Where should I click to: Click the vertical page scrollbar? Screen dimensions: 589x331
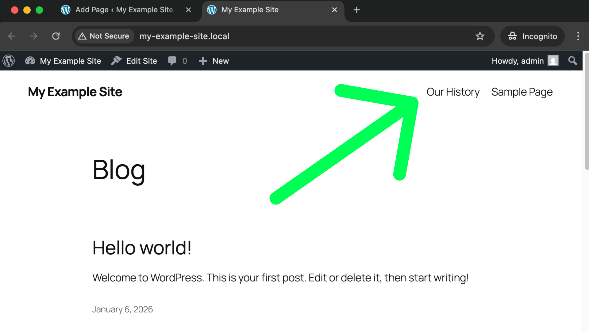tap(587, 110)
